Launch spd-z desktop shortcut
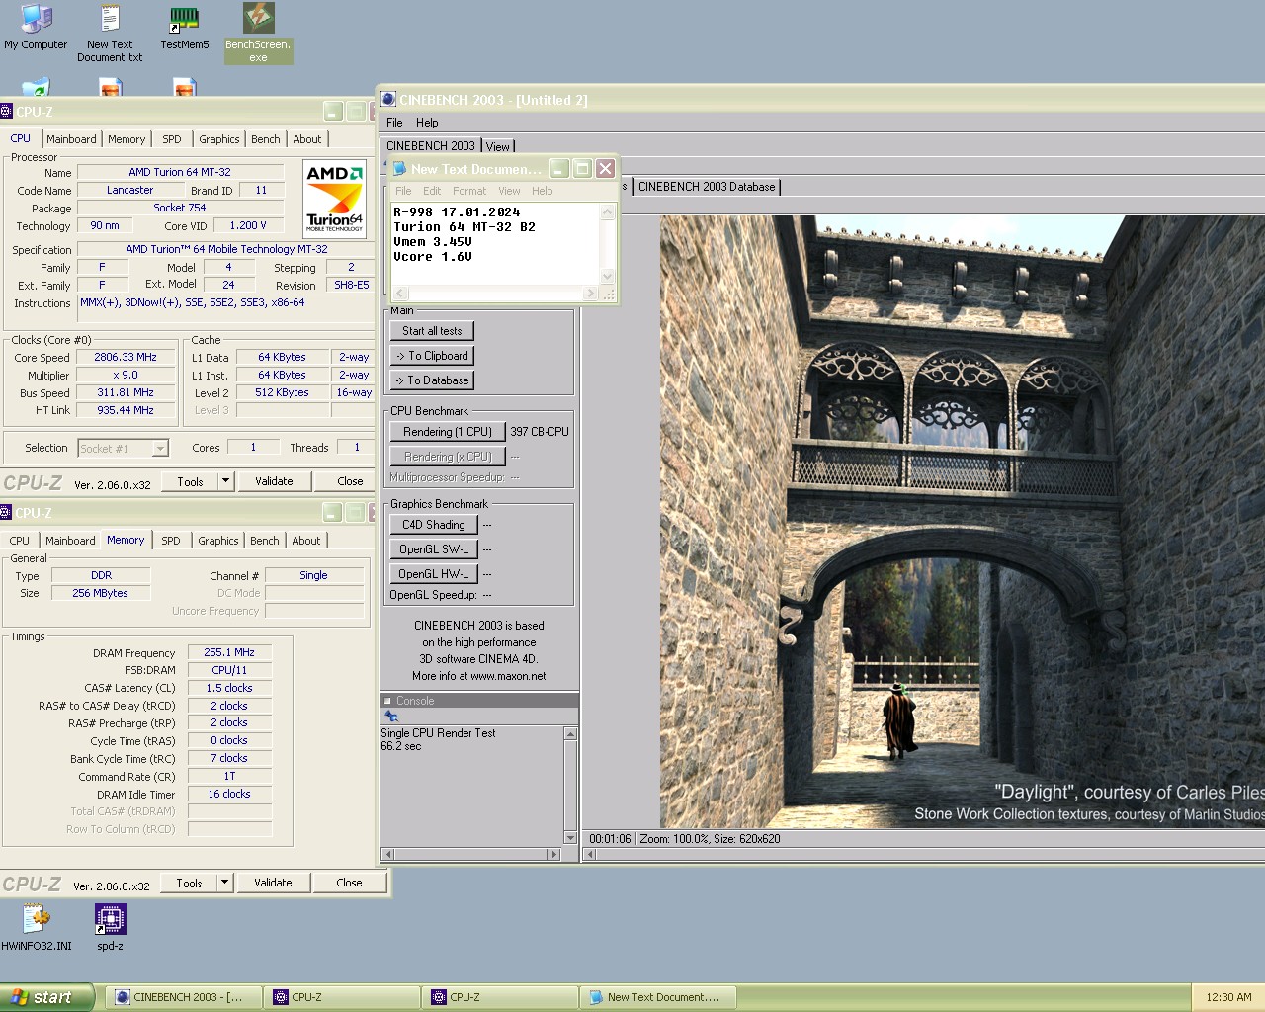Viewport: 1265px width, 1012px height. click(110, 927)
